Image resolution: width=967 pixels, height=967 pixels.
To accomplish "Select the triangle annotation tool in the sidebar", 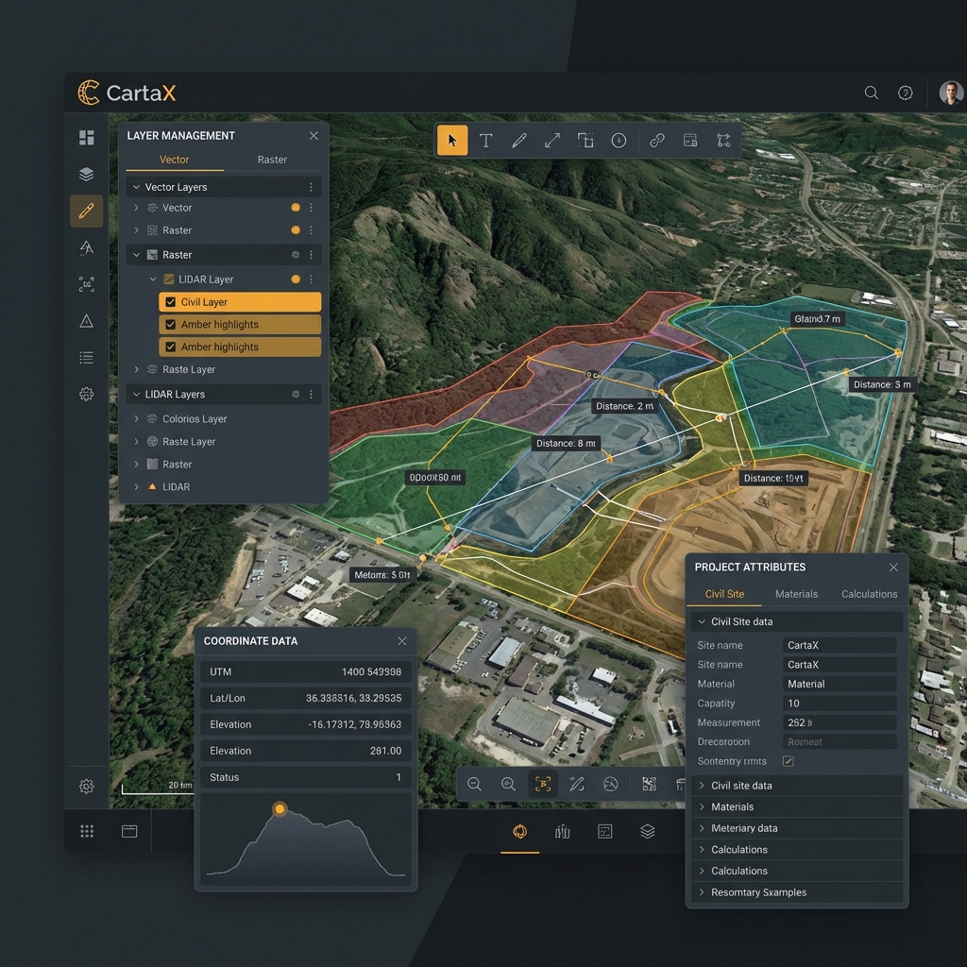I will pos(86,320).
